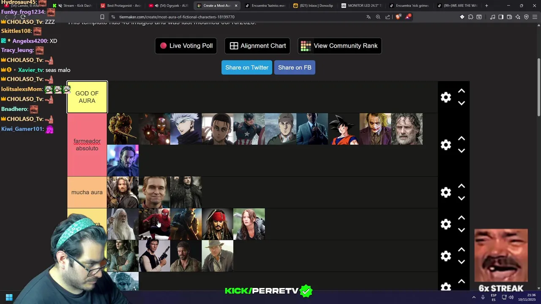Pick the Gandalf character image
541x304 pixels.
tap(123, 224)
